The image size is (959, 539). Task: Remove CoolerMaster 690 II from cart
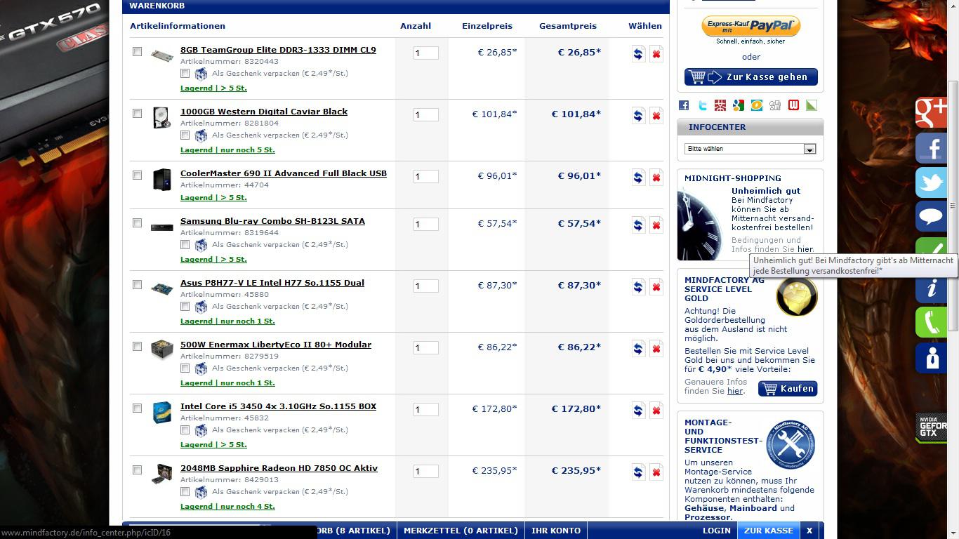tap(656, 178)
